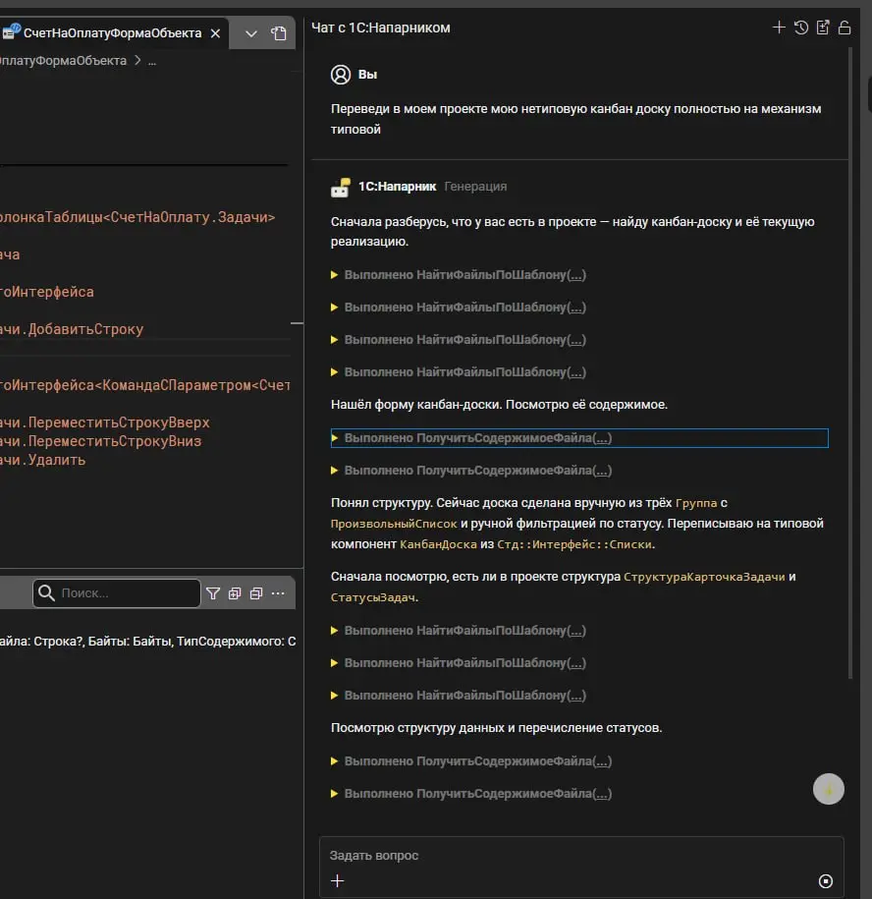Expand the highlighted ПолучитьСодержимоеФайла step
The image size is (872, 899).
(x=579, y=438)
